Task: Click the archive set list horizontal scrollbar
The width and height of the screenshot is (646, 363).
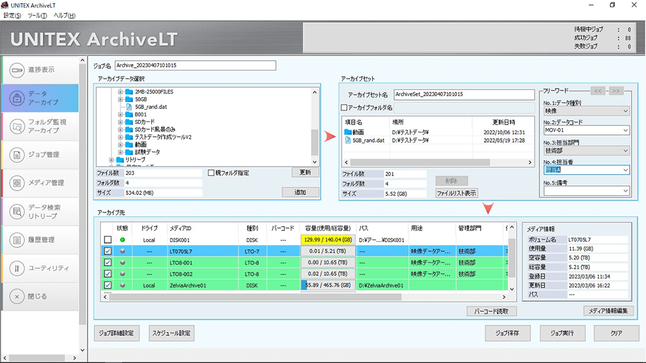Action: 438,162
